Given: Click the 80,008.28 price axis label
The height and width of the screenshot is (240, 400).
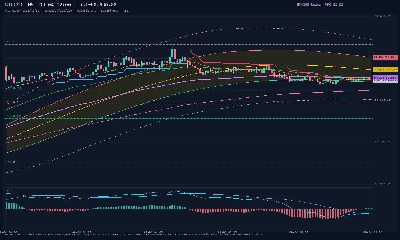Looking at the screenshot, I should pos(382,100).
